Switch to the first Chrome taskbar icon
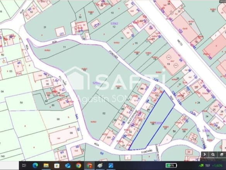226x170 pixels. pos(79,165)
